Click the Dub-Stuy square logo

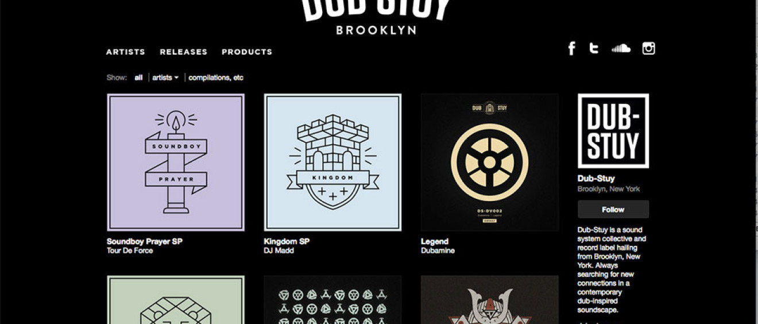(x=613, y=130)
